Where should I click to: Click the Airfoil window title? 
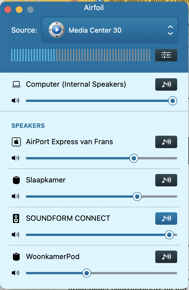click(x=94, y=8)
